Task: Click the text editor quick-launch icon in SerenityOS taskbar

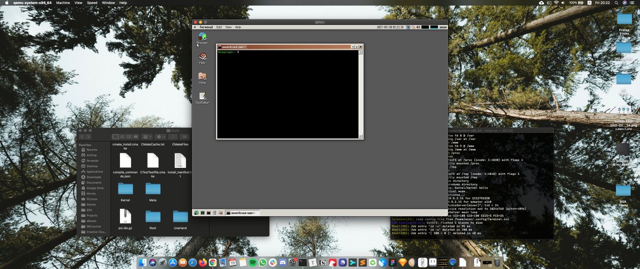Action: coord(214,213)
